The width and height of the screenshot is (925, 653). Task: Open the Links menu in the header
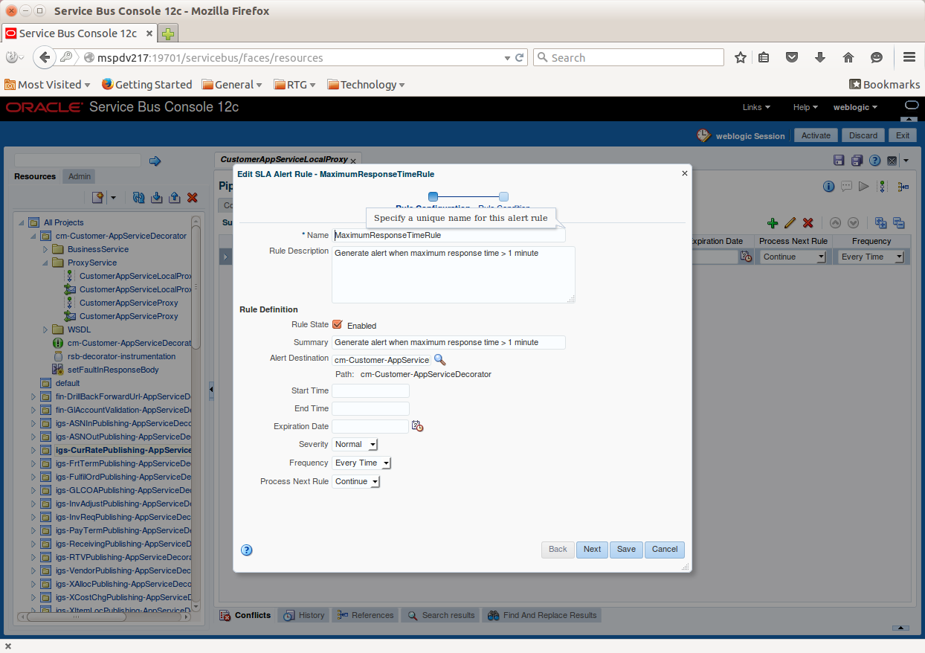click(x=756, y=107)
